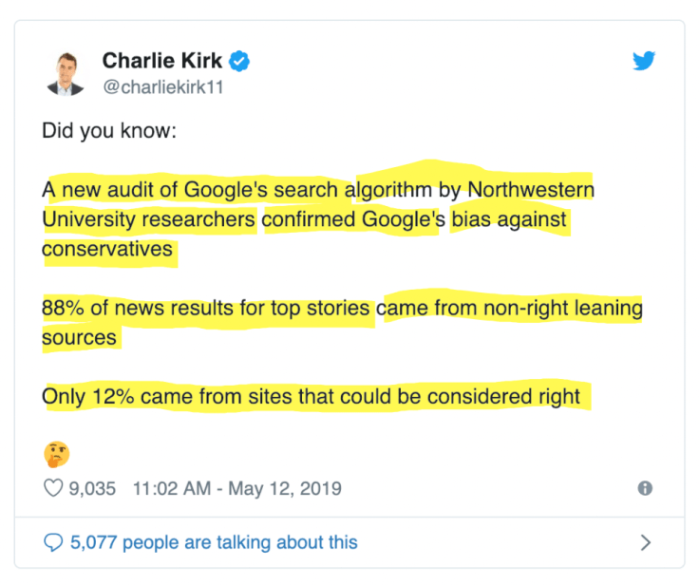Open Charlie Kirk's profile picture
The height and width of the screenshot is (585, 699).
tap(64, 71)
